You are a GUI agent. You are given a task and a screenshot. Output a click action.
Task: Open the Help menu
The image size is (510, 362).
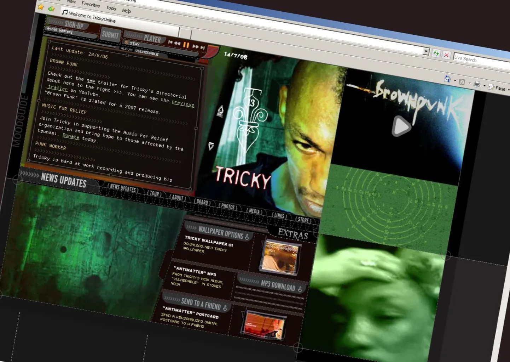point(126,11)
